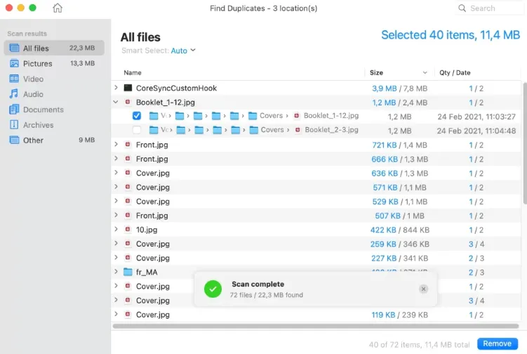527x354 pixels.
Task: Click the Qty / Date column header
Action: pyautogui.click(x=455, y=72)
